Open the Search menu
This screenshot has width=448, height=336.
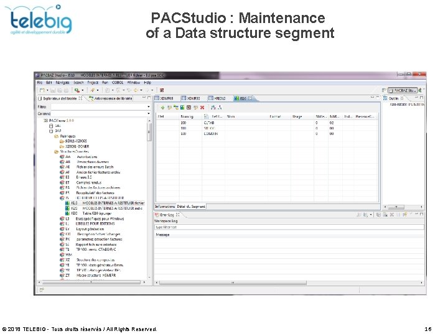pyautogui.click(x=78, y=83)
